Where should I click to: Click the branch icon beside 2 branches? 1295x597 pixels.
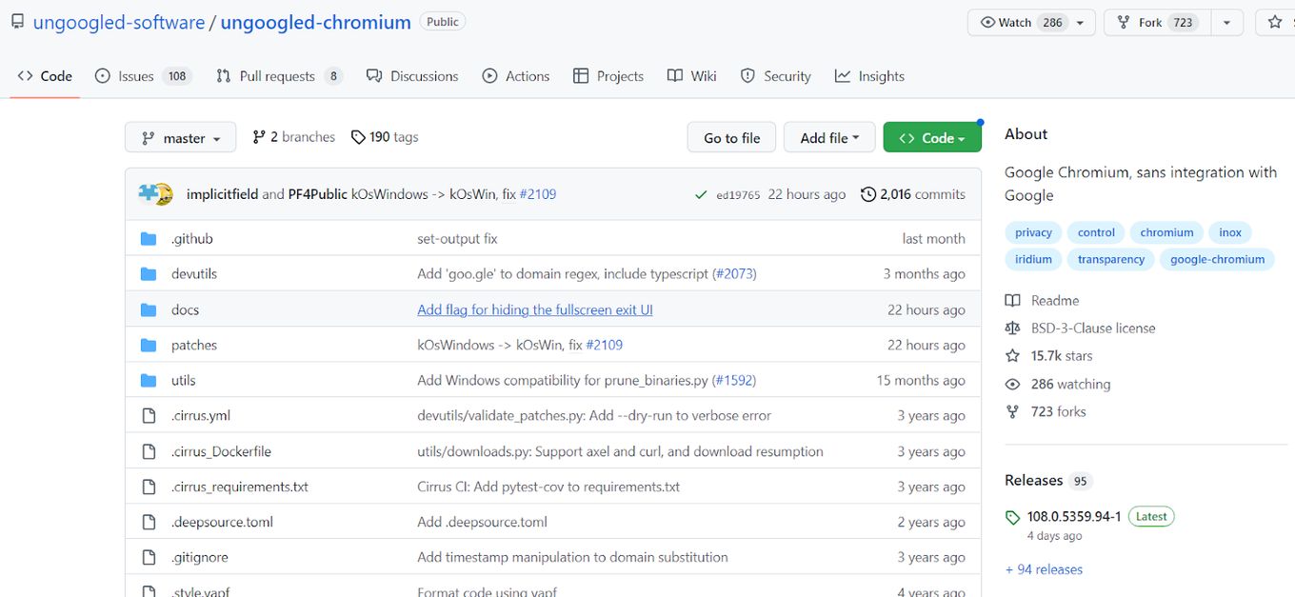tap(259, 137)
